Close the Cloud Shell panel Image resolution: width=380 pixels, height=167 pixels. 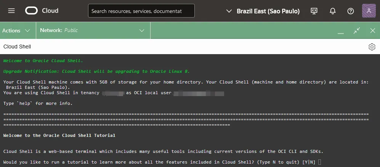click(373, 31)
